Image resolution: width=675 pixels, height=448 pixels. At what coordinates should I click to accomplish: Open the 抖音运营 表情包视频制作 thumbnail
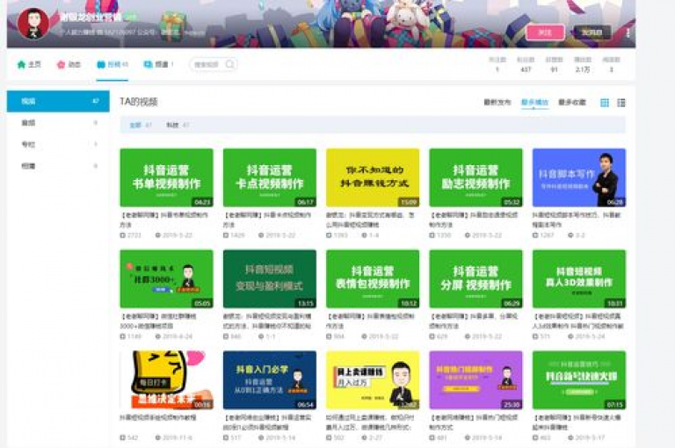point(373,278)
